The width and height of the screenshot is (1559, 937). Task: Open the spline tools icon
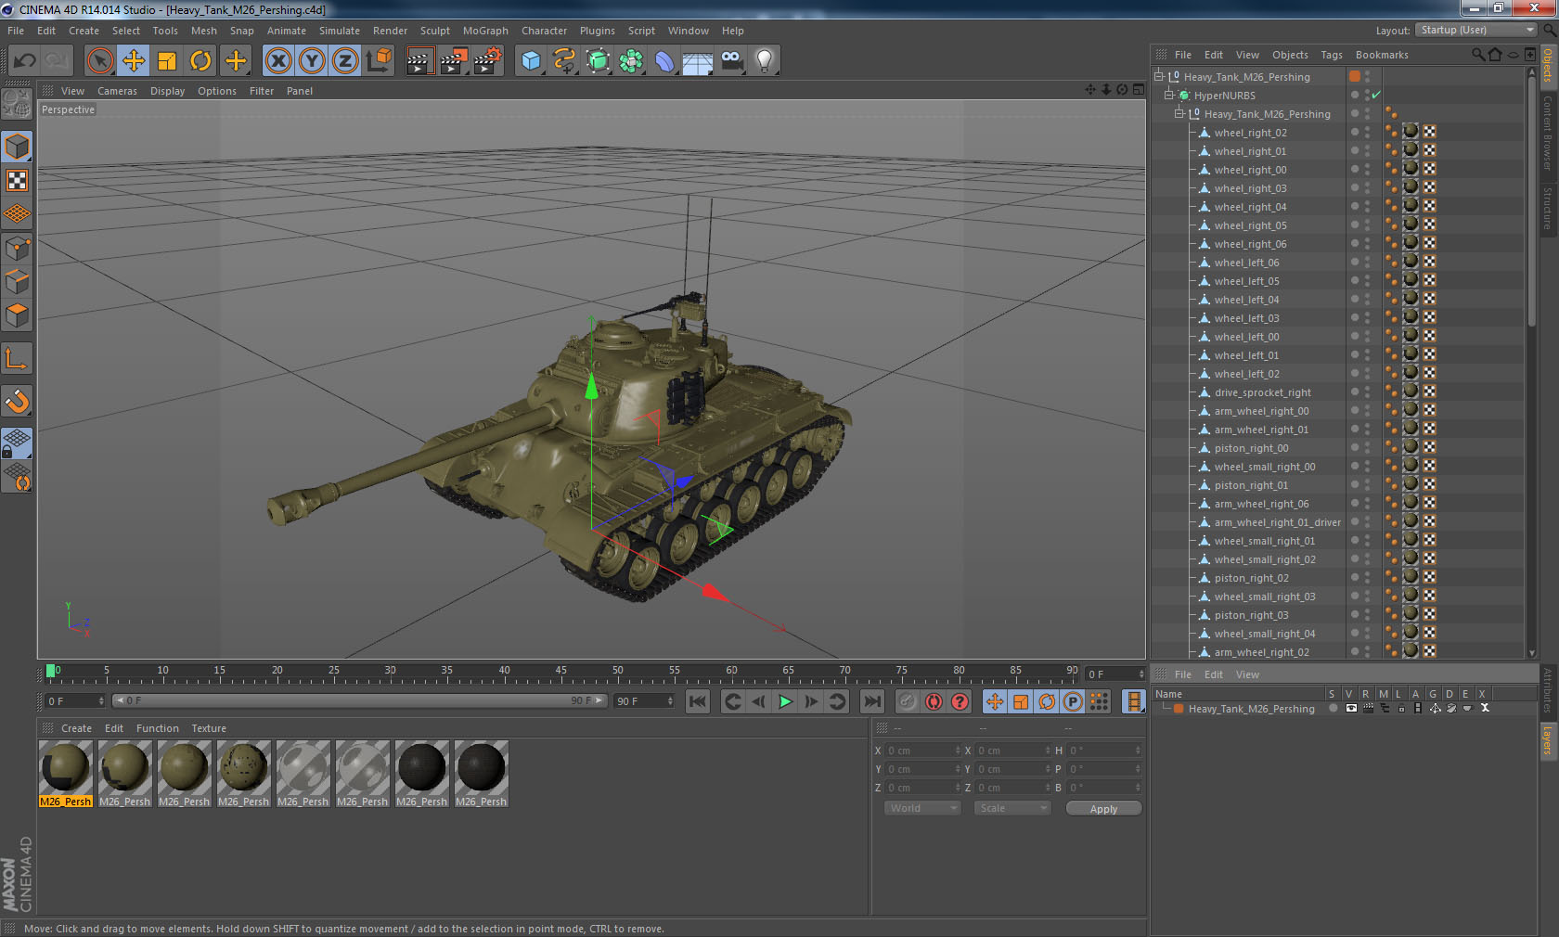point(564,61)
